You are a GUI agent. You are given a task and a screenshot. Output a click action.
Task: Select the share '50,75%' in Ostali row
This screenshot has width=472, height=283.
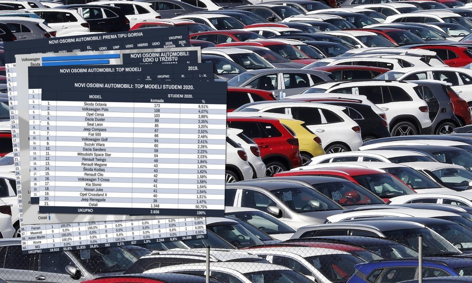click(202, 207)
